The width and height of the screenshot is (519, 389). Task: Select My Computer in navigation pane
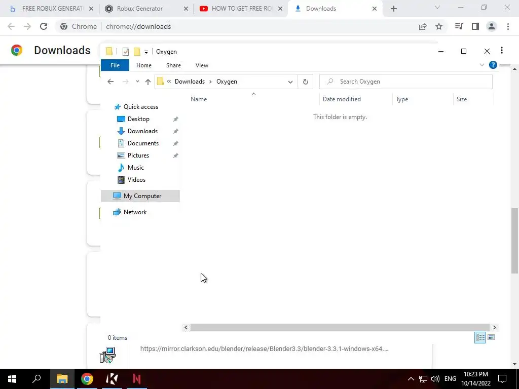[140, 196]
